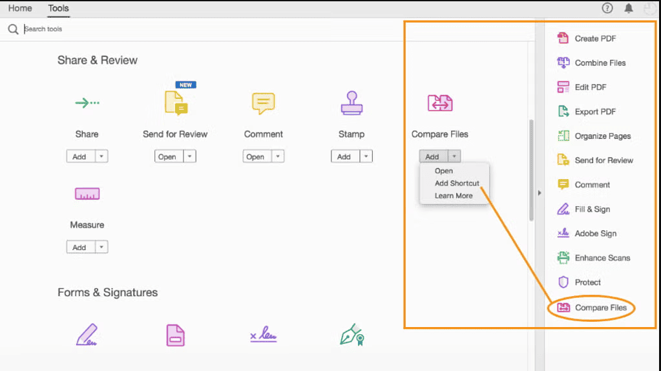Click the search magnifier icon
661x371 pixels.
[13, 29]
